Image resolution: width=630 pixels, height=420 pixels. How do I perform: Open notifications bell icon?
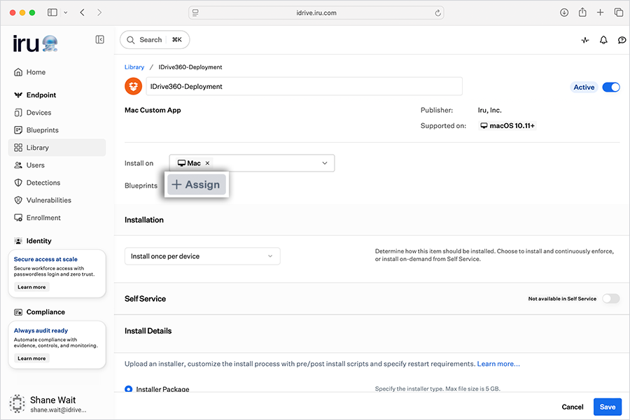click(x=603, y=40)
